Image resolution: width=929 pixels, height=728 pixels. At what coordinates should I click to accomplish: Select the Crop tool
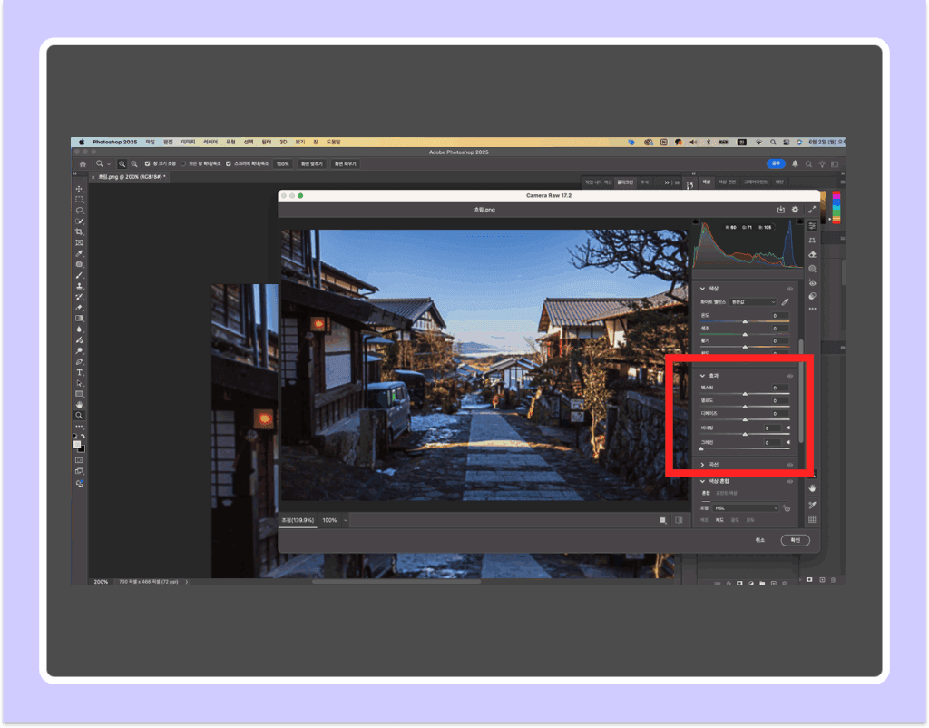pos(79,231)
